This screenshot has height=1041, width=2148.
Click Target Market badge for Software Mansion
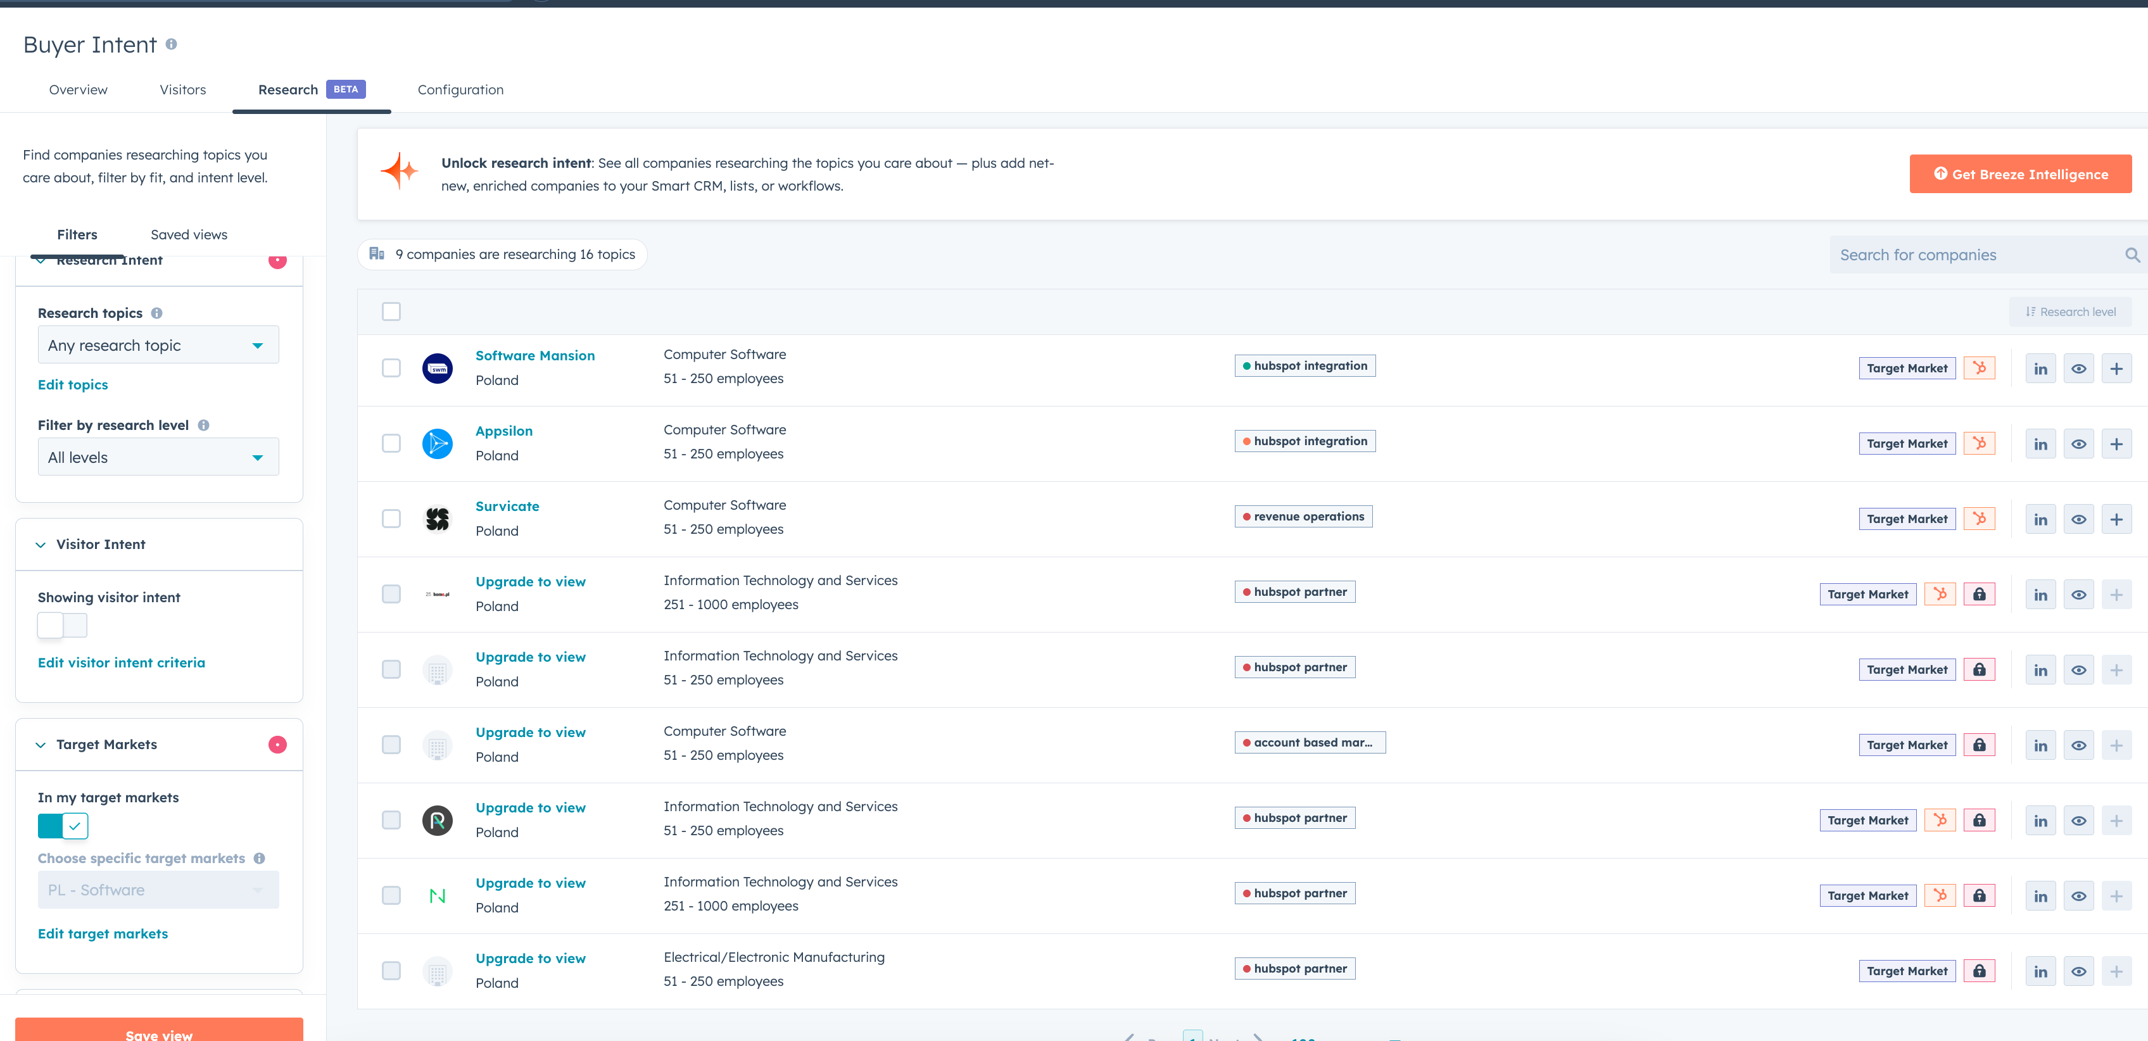1906,369
